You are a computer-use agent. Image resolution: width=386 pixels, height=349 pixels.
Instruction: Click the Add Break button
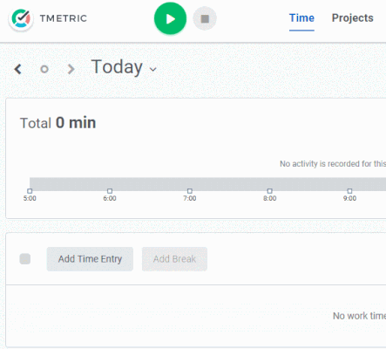click(x=174, y=259)
